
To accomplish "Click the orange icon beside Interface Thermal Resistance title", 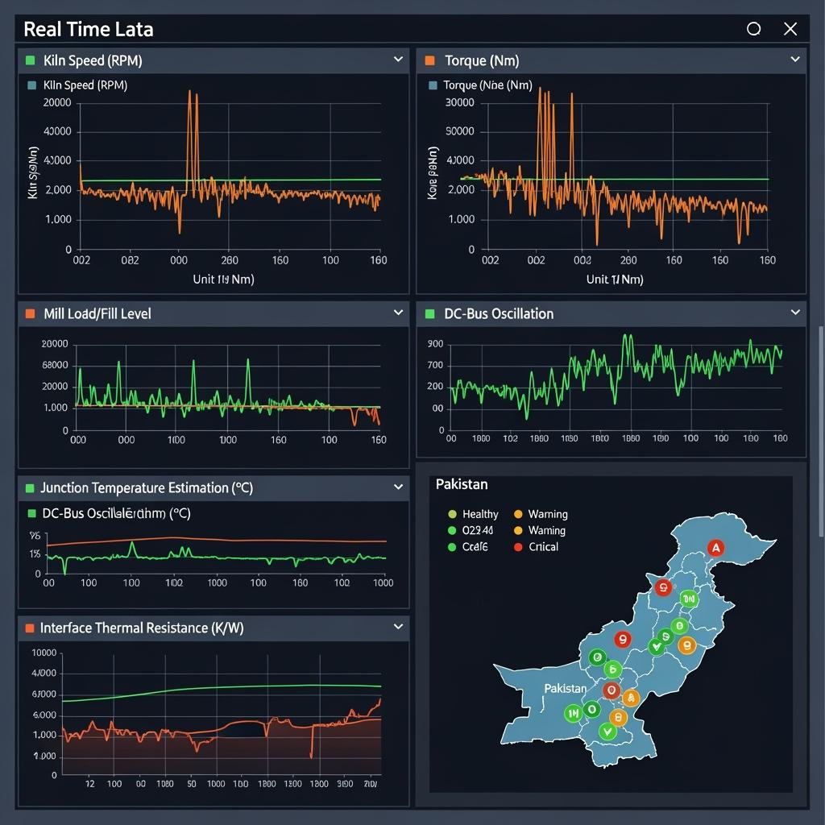I will click(31, 628).
